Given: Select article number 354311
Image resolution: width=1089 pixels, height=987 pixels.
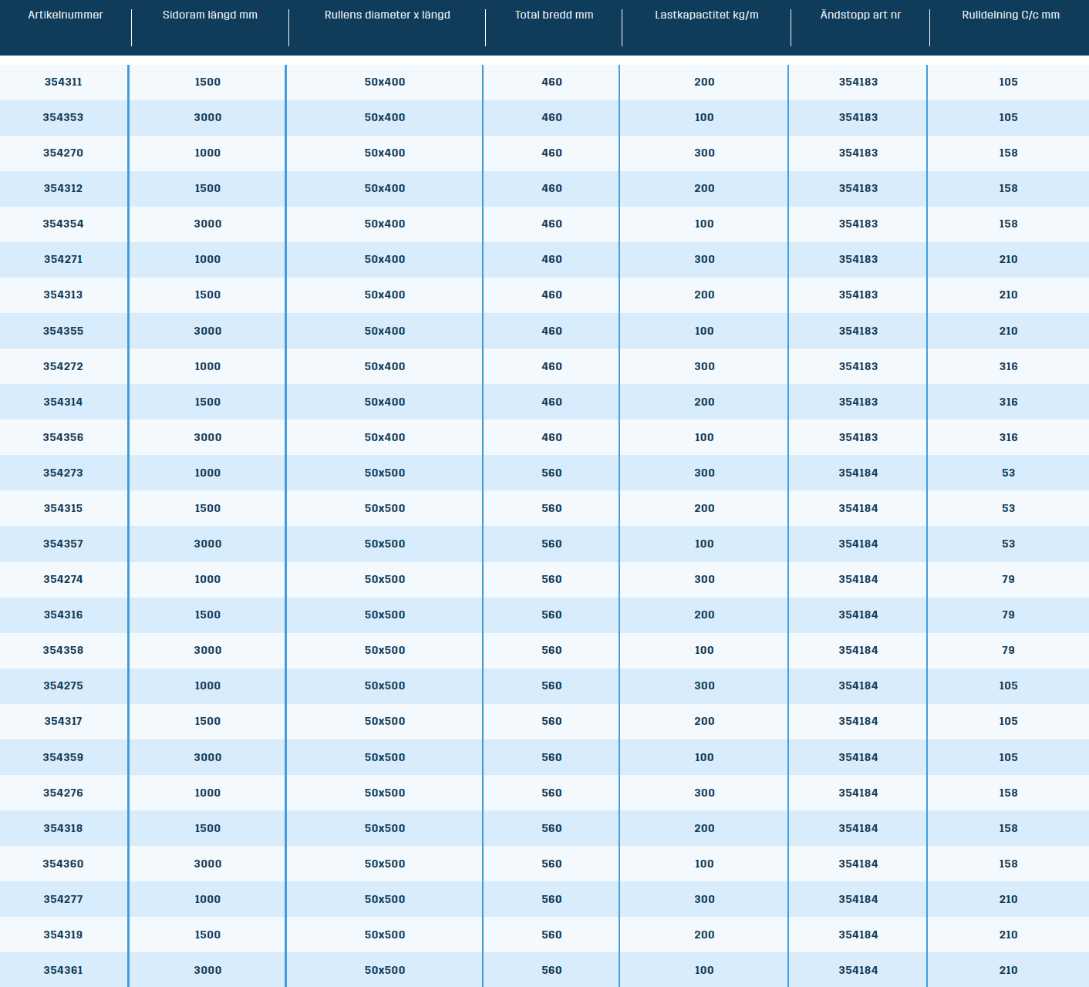Looking at the screenshot, I should click(x=63, y=82).
